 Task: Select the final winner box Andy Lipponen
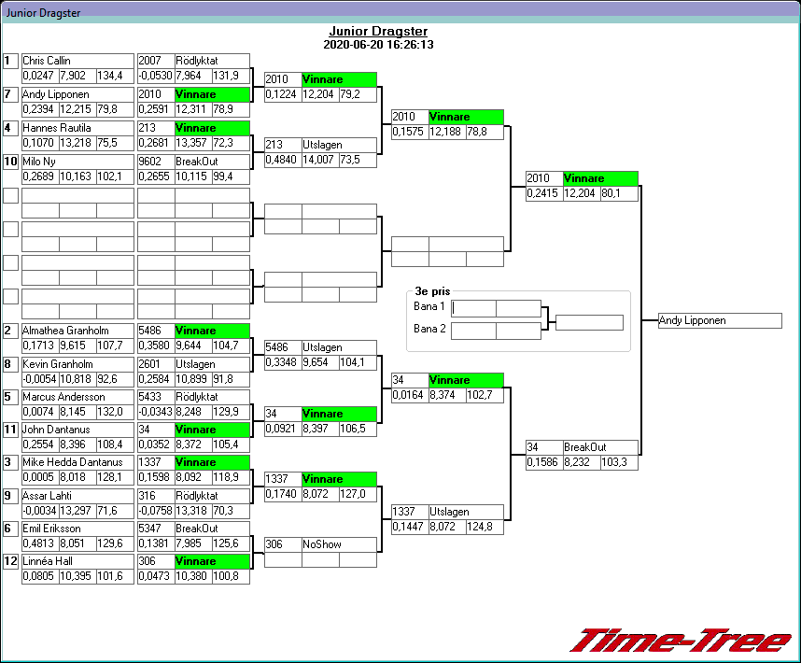click(719, 320)
